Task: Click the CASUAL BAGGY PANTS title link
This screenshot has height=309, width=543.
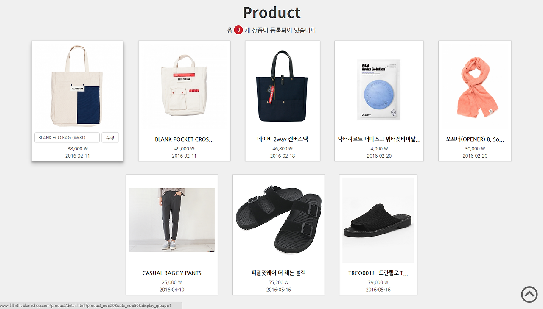Action: [x=172, y=273]
